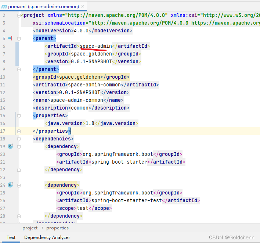
Task: Collapse the first dependency fold on line 19
Action: pyautogui.click(x=19, y=147)
